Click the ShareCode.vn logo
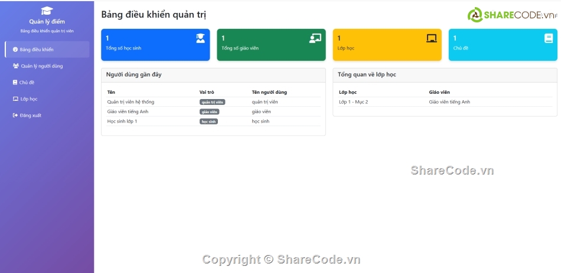 (511, 15)
